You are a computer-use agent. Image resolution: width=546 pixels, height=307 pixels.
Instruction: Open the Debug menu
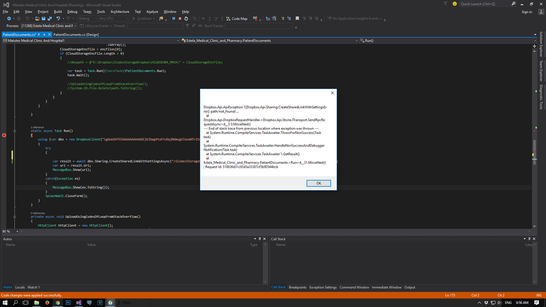point(72,11)
